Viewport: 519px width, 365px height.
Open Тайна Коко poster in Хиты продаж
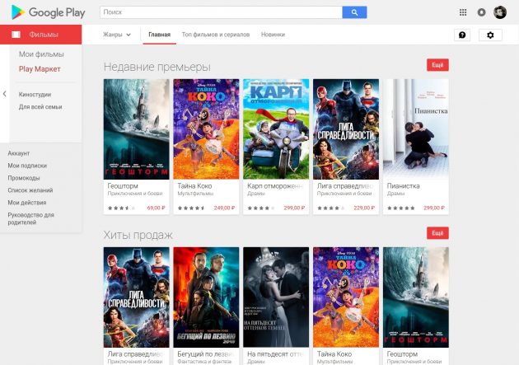[346, 297]
